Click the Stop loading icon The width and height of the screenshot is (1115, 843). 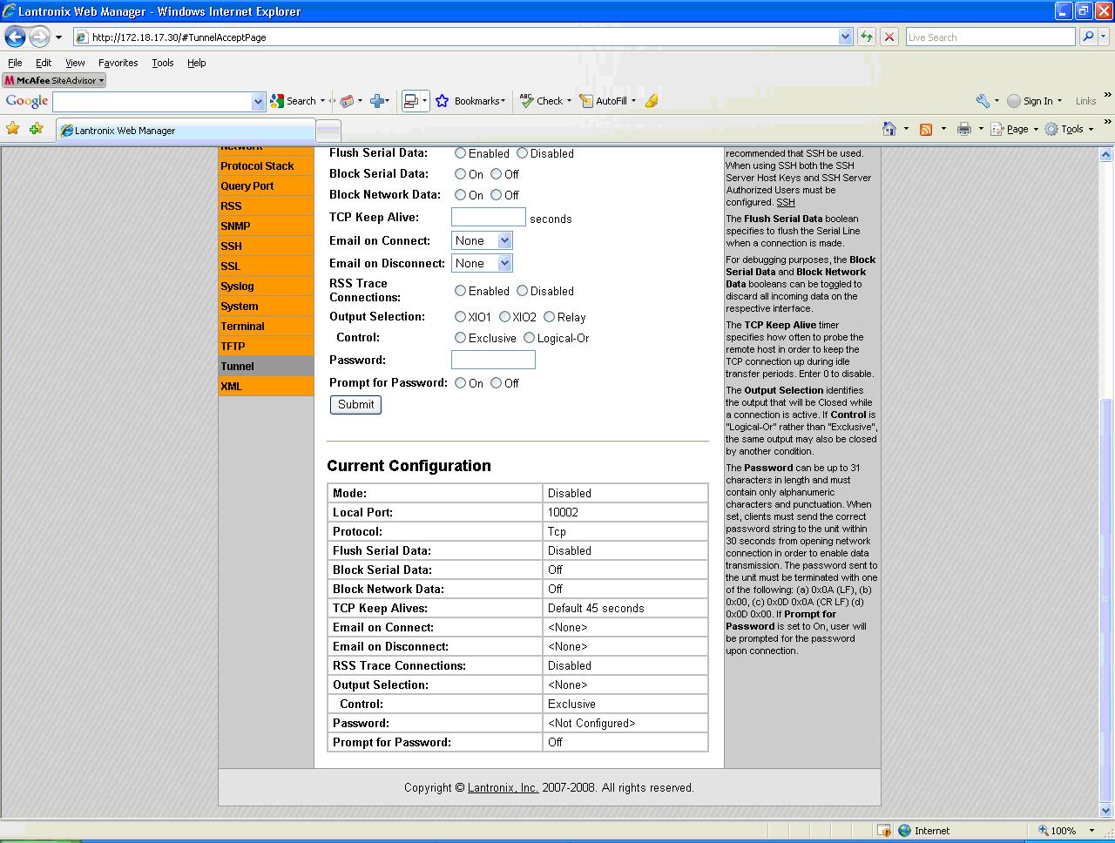click(x=889, y=37)
